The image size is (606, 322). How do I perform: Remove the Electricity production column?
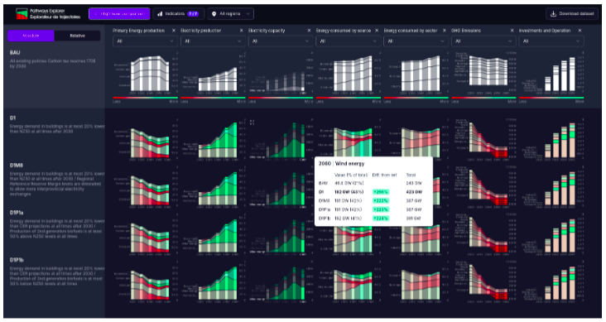(x=241, y=31)
